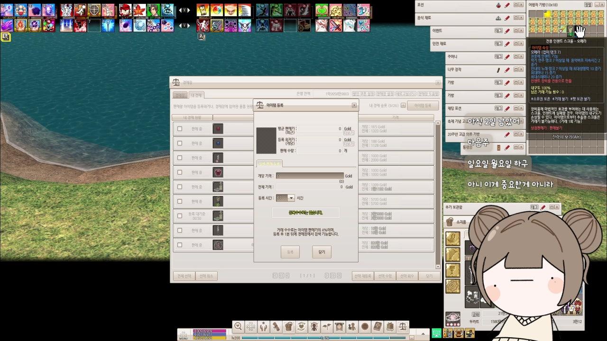
Task: Click the color wheel icon in top hotbar
Action: point(217,10)
